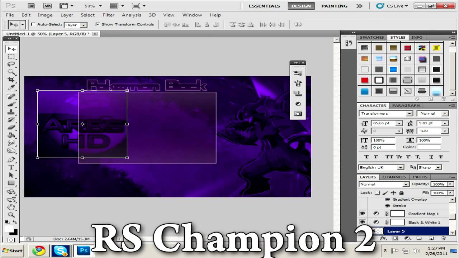
Task: Select the Crop tool
Action: point(11,80)
